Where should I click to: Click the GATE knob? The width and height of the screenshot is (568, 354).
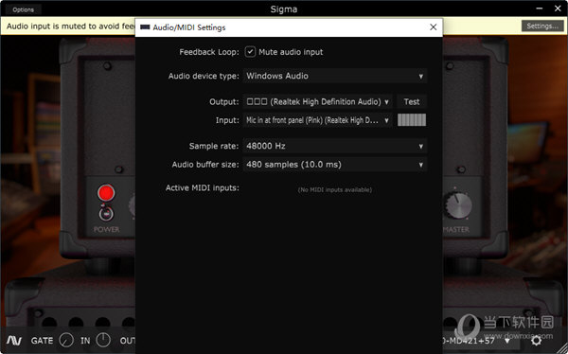point(66,340)
